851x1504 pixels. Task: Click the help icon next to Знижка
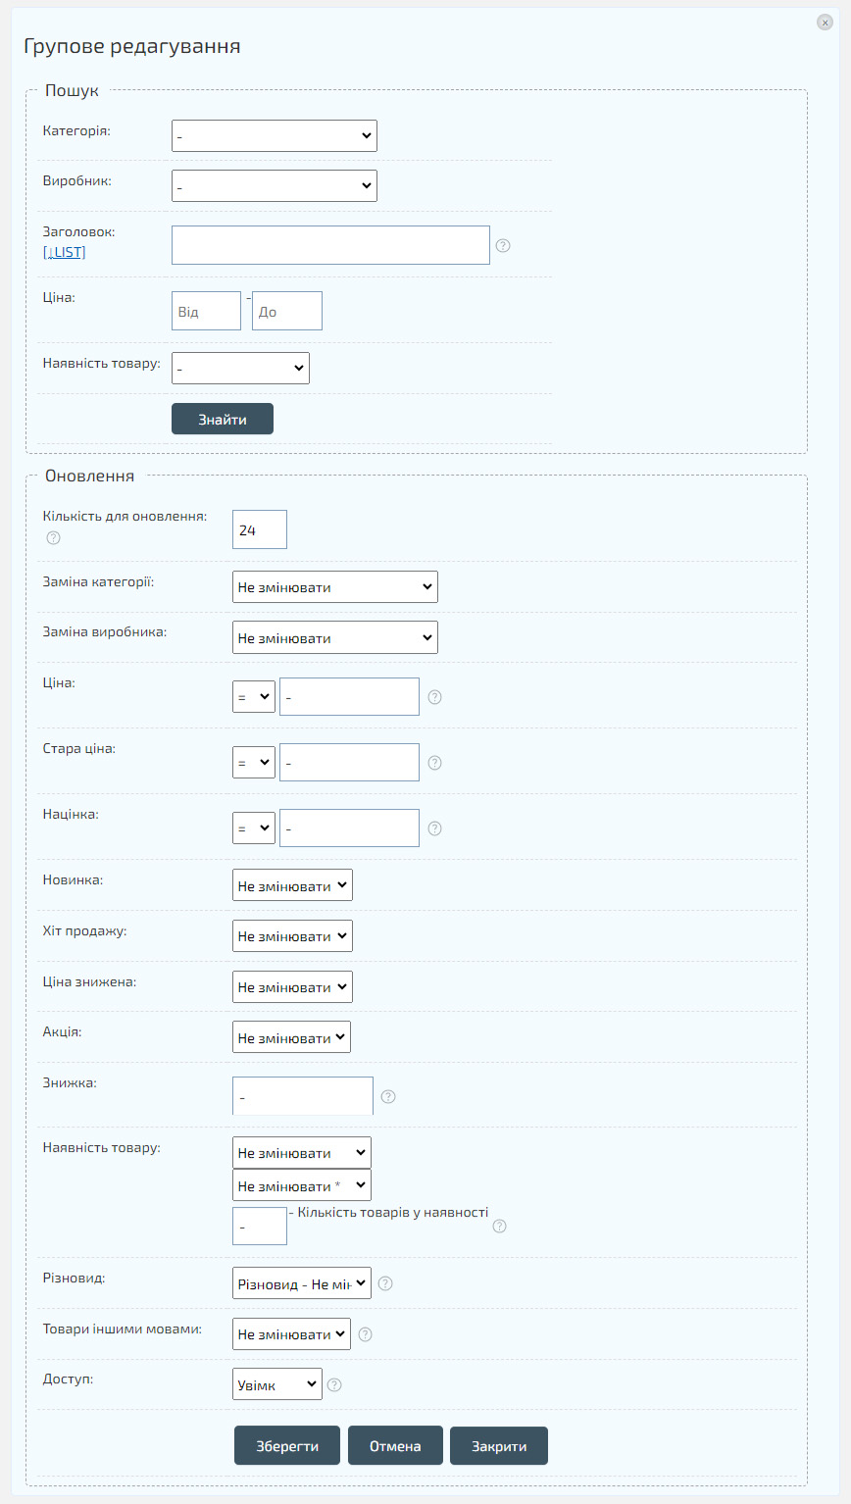(388, 1097)
